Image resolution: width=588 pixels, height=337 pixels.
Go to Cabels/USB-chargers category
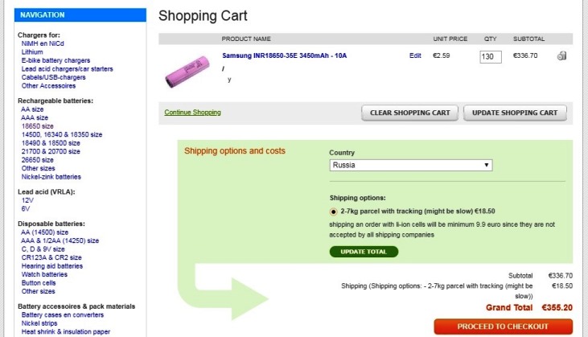click(55, 77)
